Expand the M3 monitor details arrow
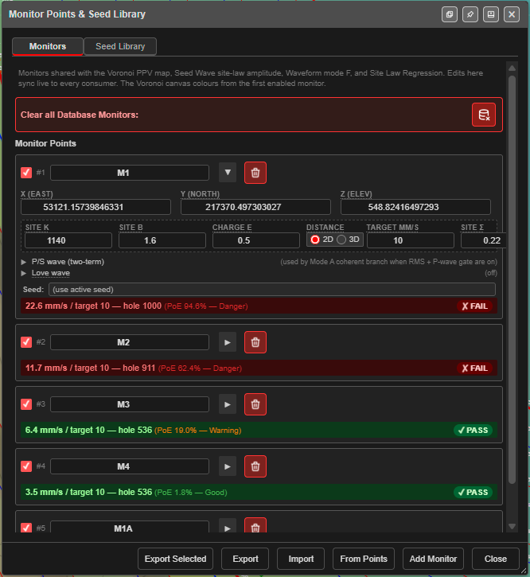 [228, 404]
